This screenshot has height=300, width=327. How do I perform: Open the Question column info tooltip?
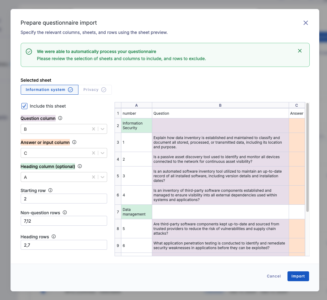click(60, 118)
